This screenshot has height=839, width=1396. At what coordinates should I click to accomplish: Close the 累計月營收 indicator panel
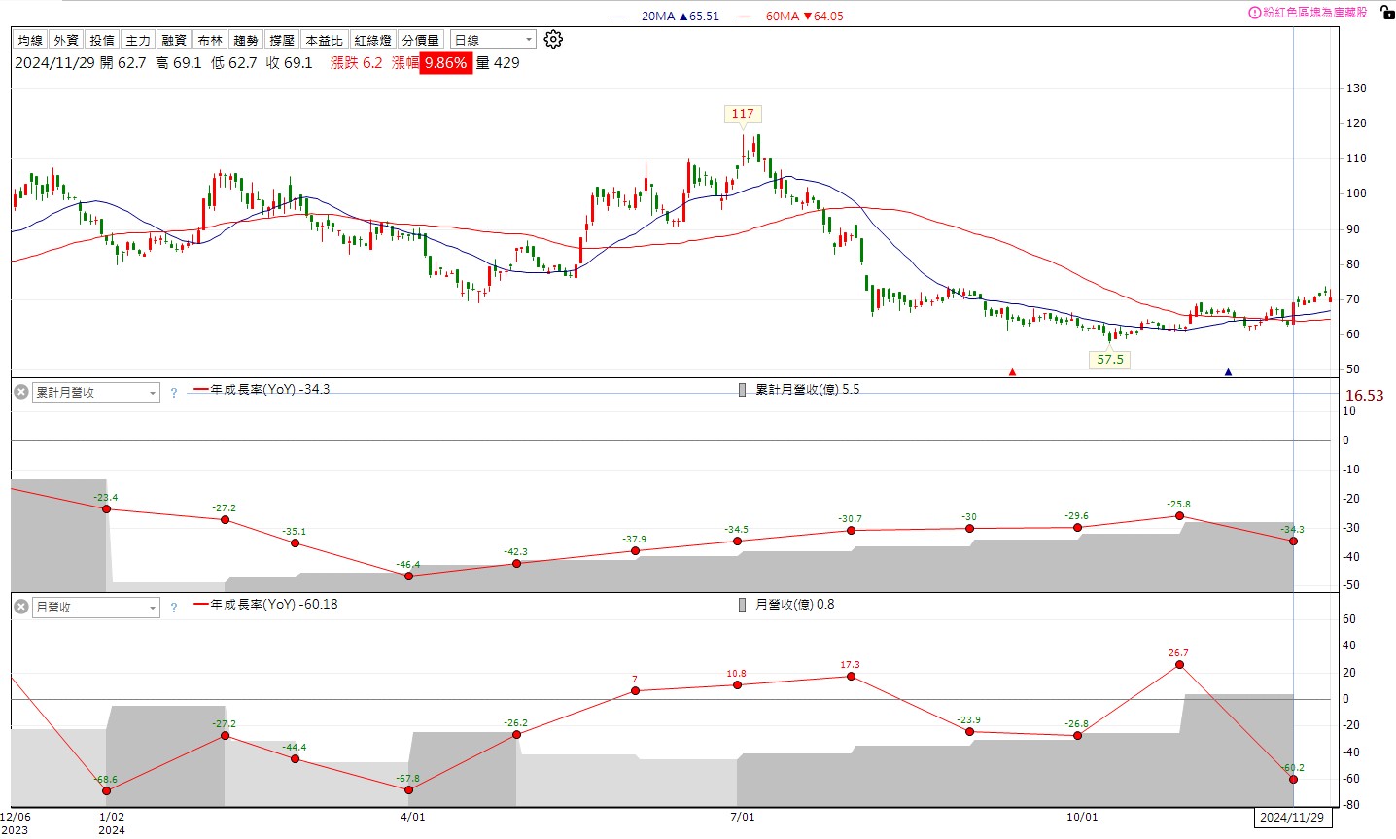pos(20,392)
